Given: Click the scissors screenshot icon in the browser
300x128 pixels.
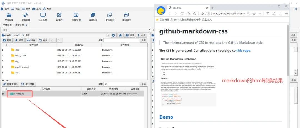Looking at the screenshot, I should coord(274,14).
